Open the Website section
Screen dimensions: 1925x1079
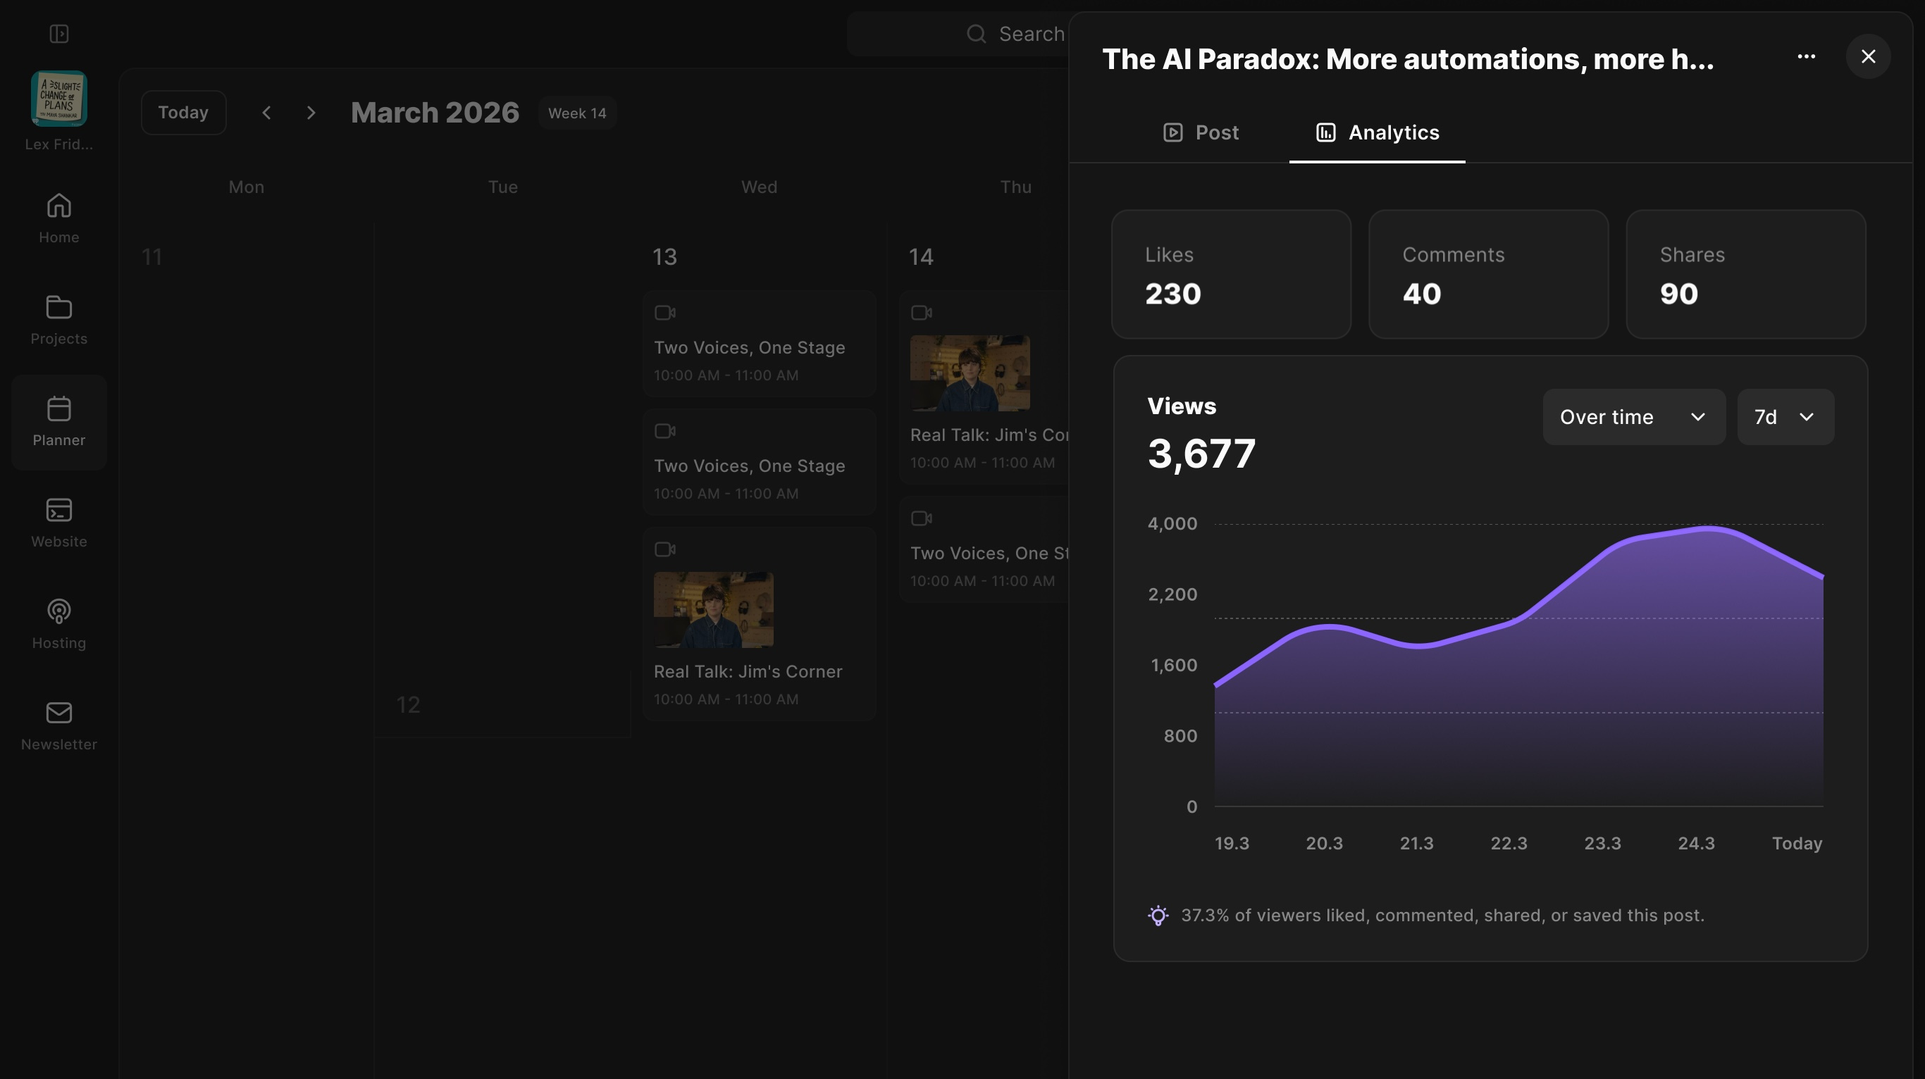59,523
